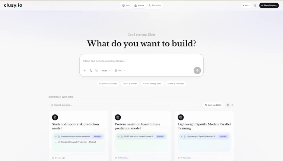This screenshot has width=283, height=161.
Task: Switch to grid view
Action: pyautogui.click(x=228, y=105)
